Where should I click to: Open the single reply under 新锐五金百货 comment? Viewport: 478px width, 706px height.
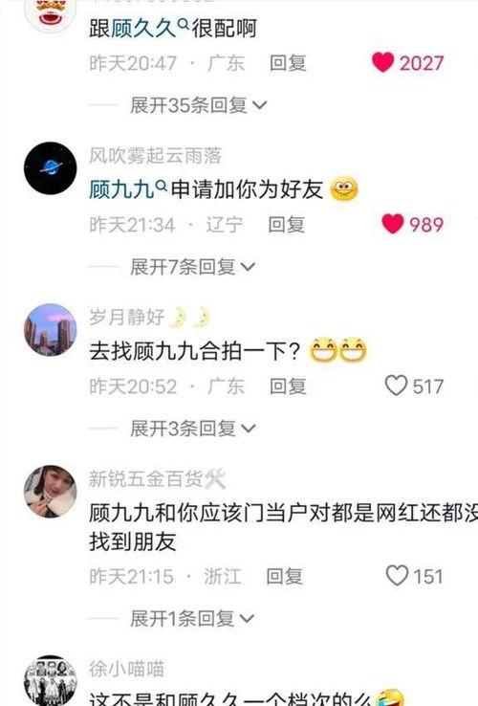(x=192, y=619)
